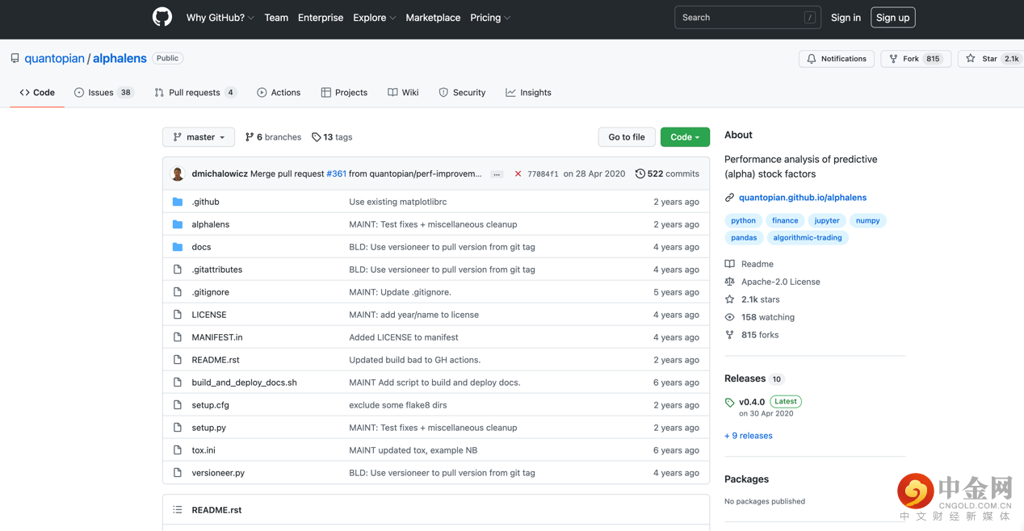Click the branch icon beside 6 branches

tap(250, 137)
